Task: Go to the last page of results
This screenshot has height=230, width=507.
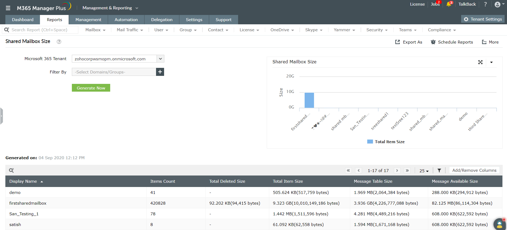Action: (407, 170)
